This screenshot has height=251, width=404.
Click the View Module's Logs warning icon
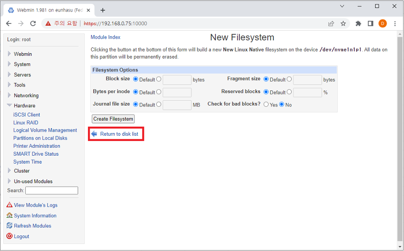[10, 205]
